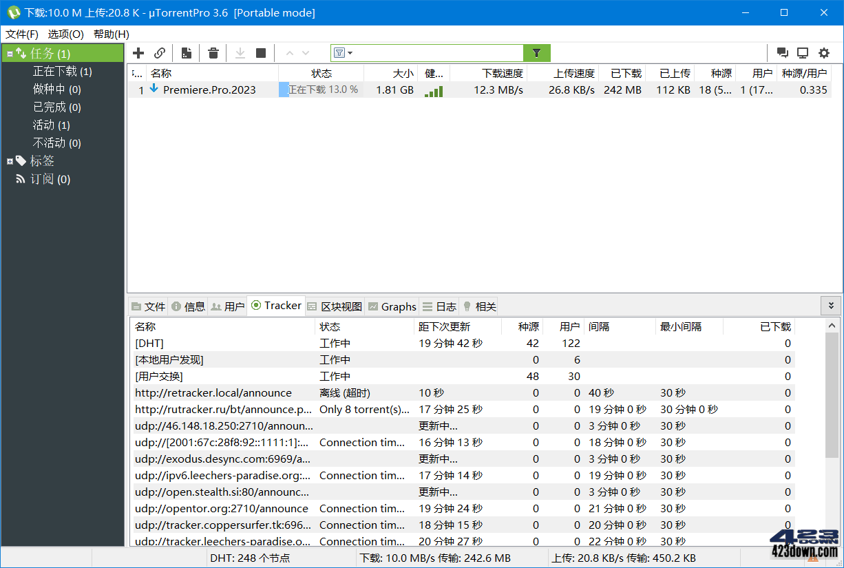
Task: Delete the selected torrent
Action: click(213, 52)
